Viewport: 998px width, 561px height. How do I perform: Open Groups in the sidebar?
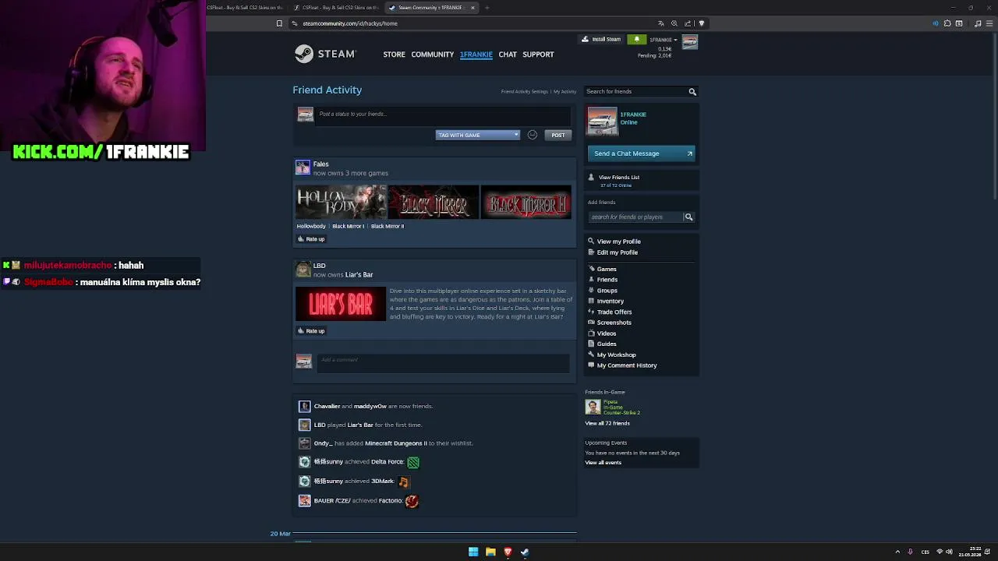pos(607,291)
